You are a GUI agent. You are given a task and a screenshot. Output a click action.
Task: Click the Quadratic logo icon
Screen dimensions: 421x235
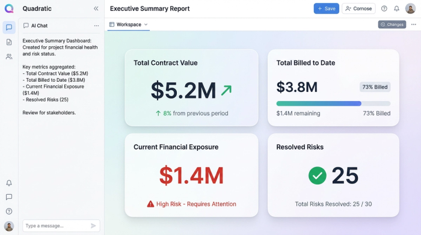click(9, 8)
